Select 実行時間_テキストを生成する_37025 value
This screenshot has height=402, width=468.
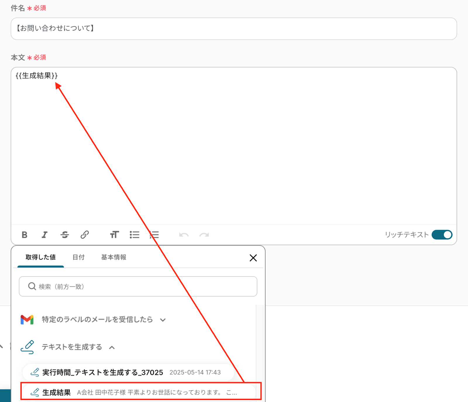click(128, 372)
